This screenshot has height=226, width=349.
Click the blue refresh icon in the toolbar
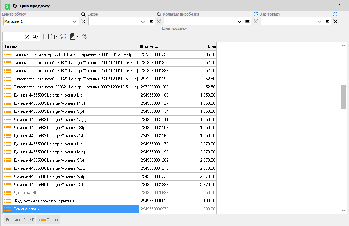(63, 36)
